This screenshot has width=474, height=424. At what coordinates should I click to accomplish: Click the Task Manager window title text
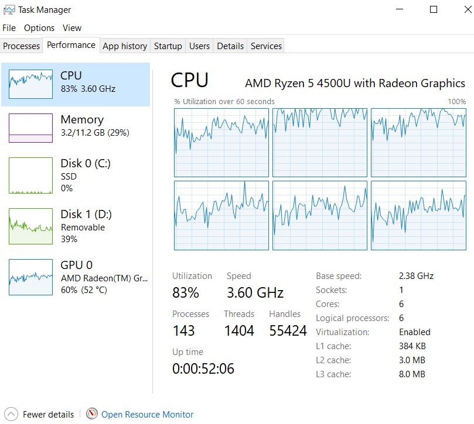(x=45, y=10)
